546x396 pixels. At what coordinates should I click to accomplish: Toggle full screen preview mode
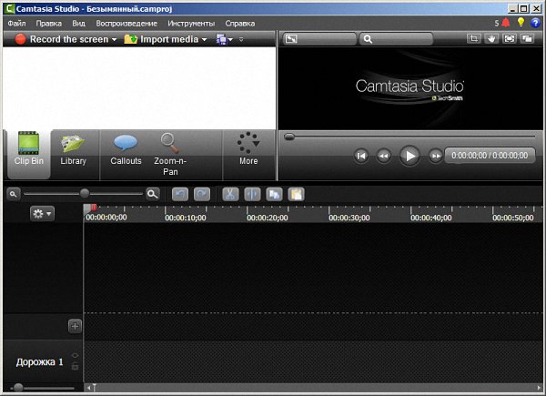pos(510,39)
